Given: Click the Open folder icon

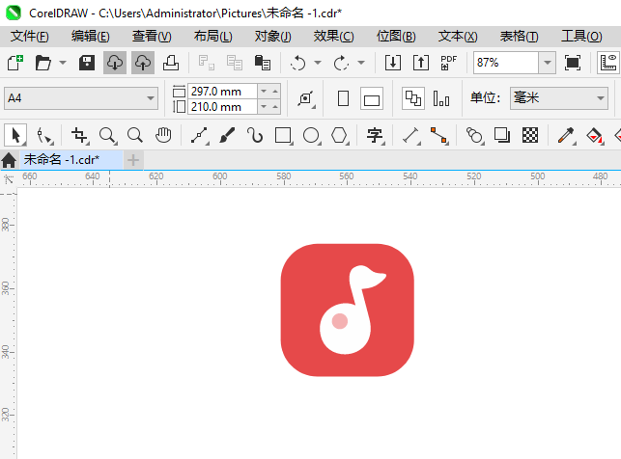Looking at the screenshot, I should pyautogui.click(x=42, y=63).
